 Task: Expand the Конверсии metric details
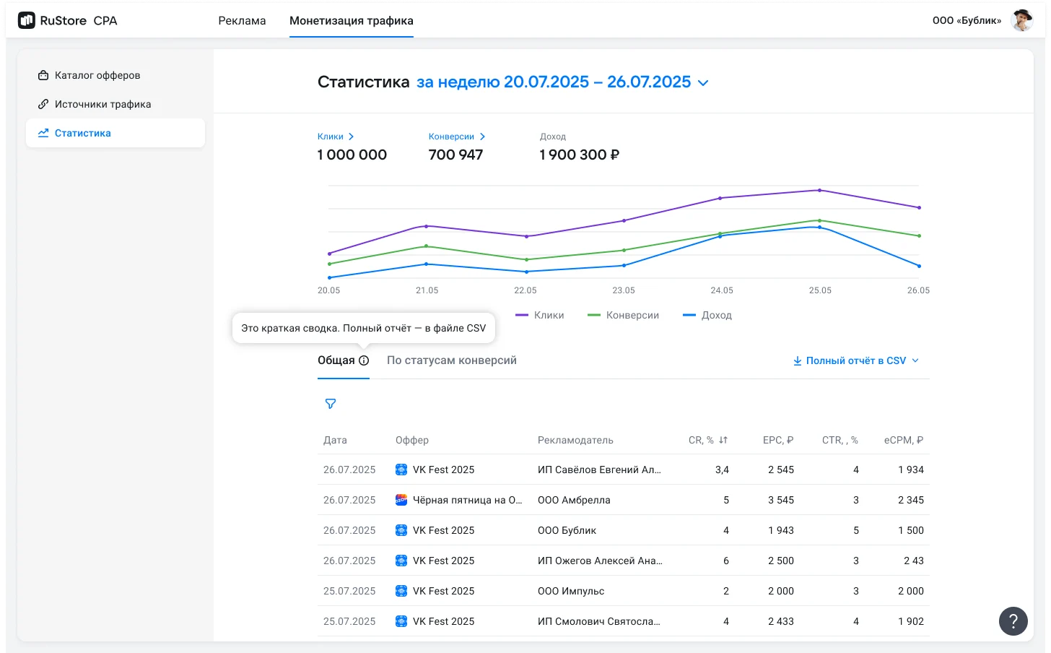456,137
